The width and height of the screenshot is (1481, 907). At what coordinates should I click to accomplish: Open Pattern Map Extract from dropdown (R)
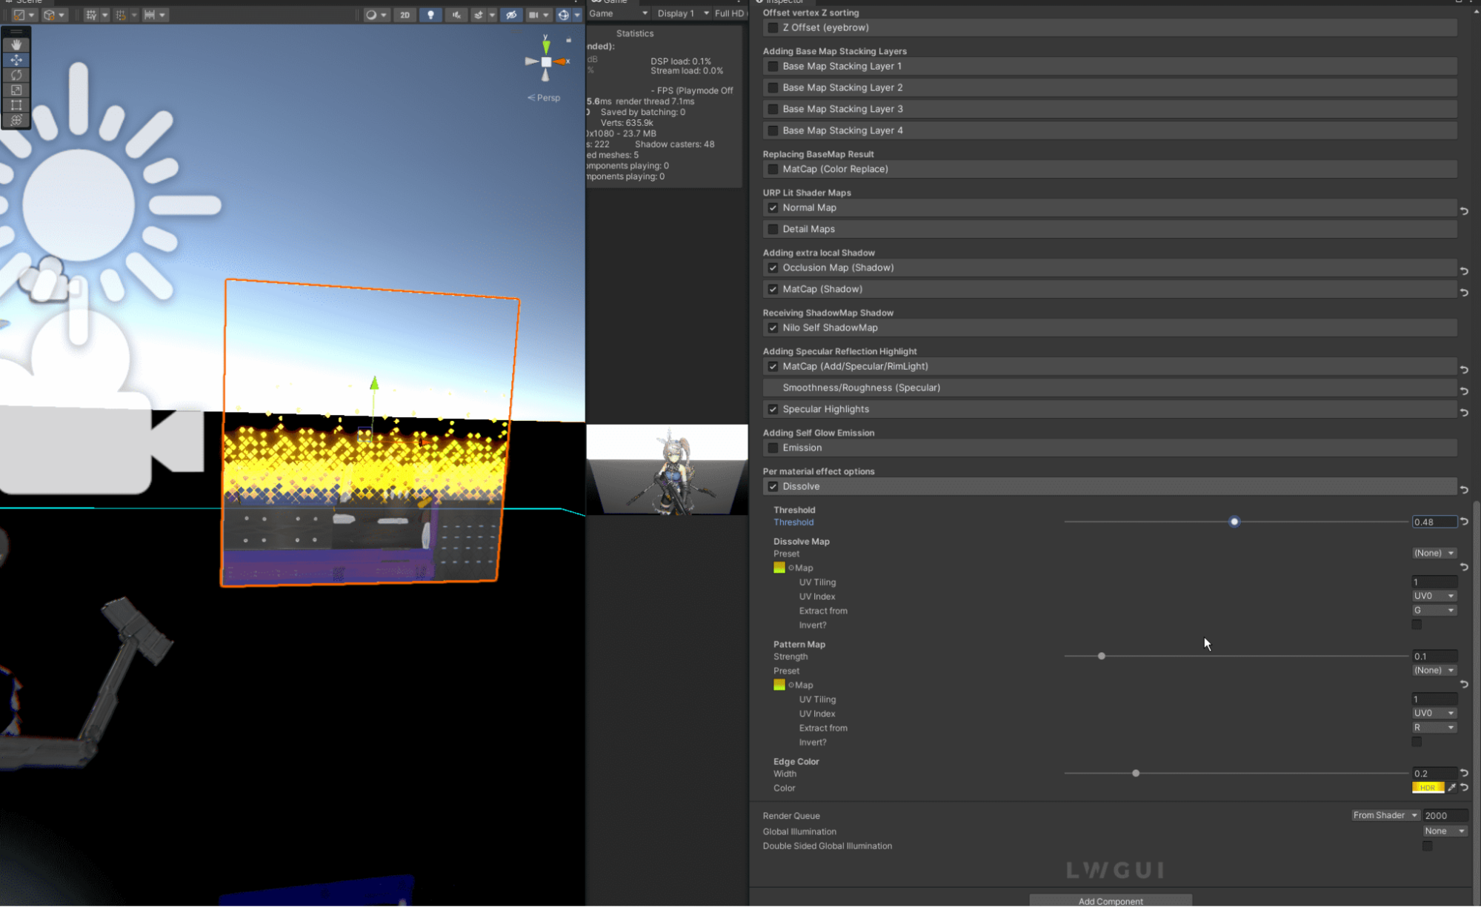click(1434, 727)
